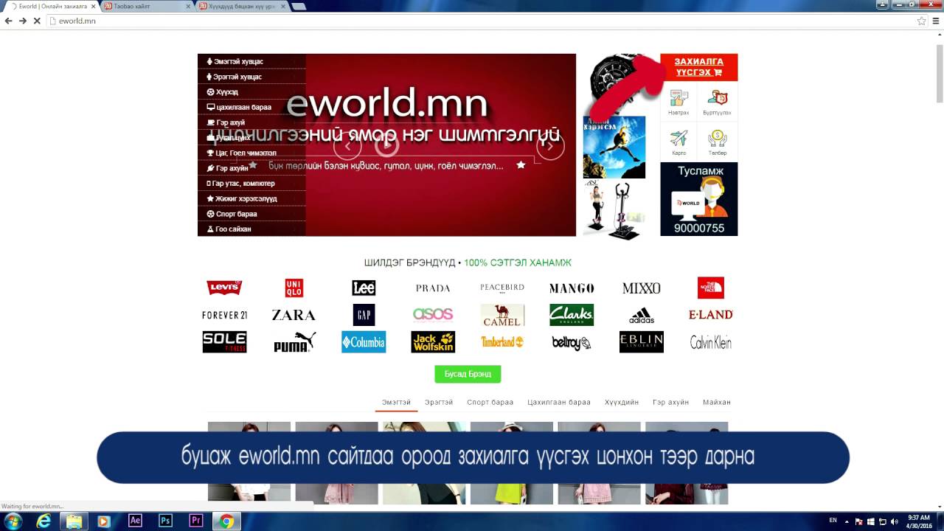The image size is (944, 531).
Task: Go to next banner slide
Action: point(549,145)
